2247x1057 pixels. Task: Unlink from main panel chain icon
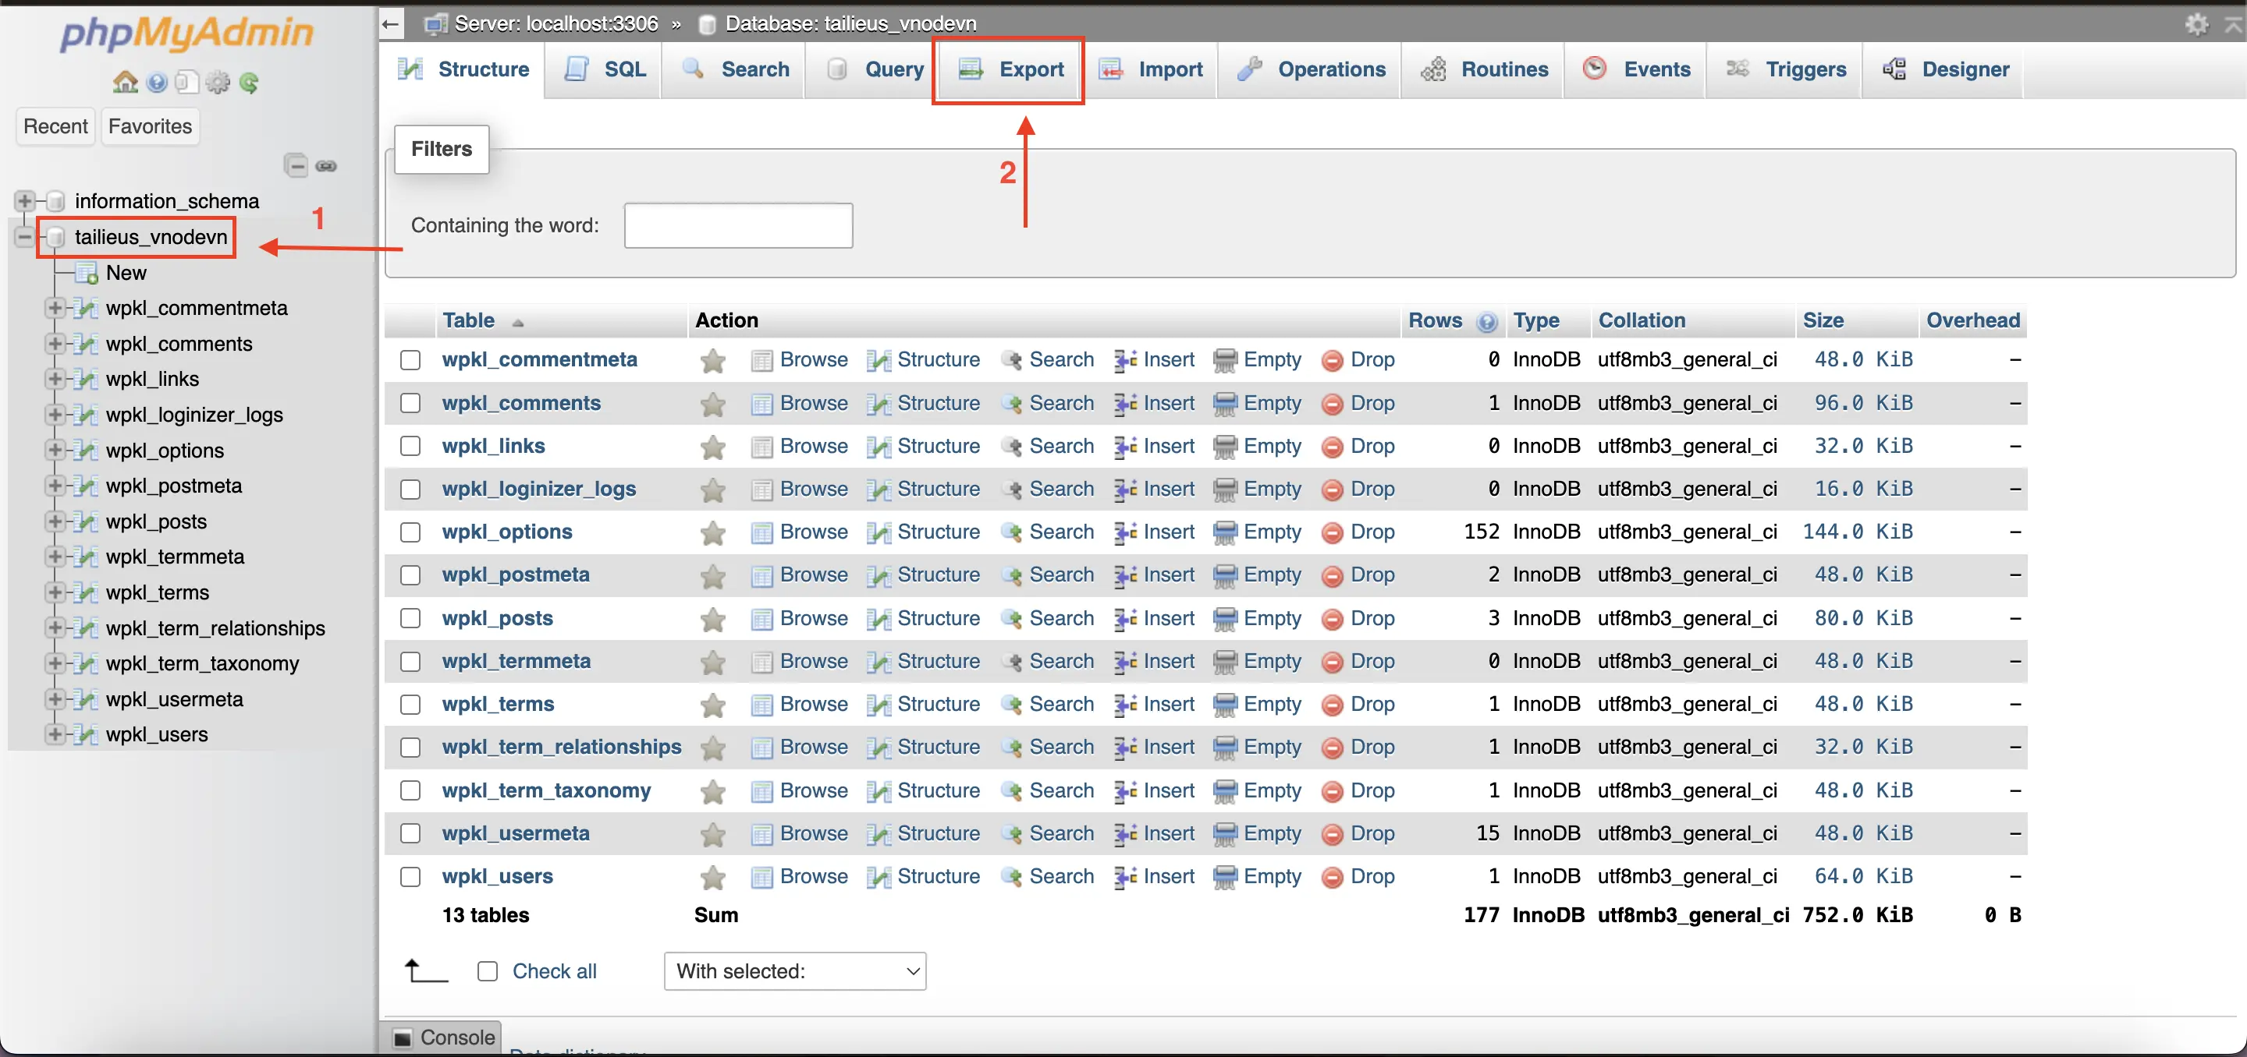(x=326, y=165)
